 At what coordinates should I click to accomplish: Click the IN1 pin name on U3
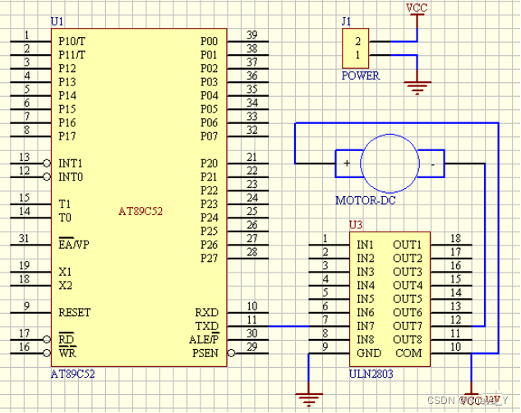pyautogui.click(x=365, y=245)
